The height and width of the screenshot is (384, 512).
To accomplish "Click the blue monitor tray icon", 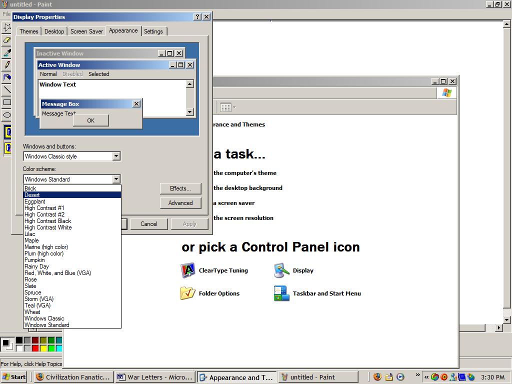I will (461, 377).
